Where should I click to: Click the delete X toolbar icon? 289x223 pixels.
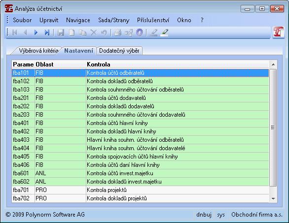(x=94, y=33)
